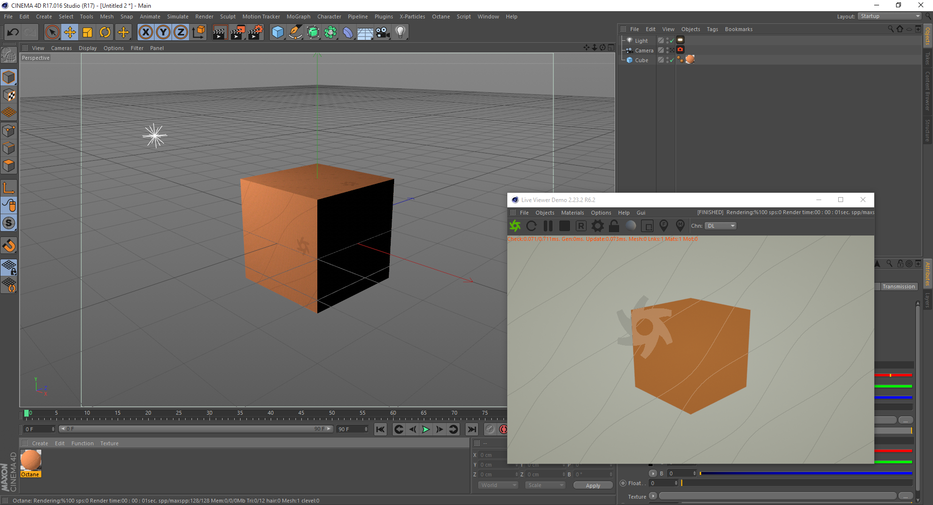Open Live Viewer settings gear

598,226
